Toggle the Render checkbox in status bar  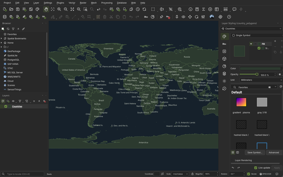coord(248,174)
